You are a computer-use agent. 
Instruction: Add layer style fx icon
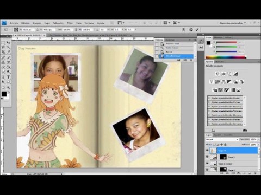tap(228, 173)
